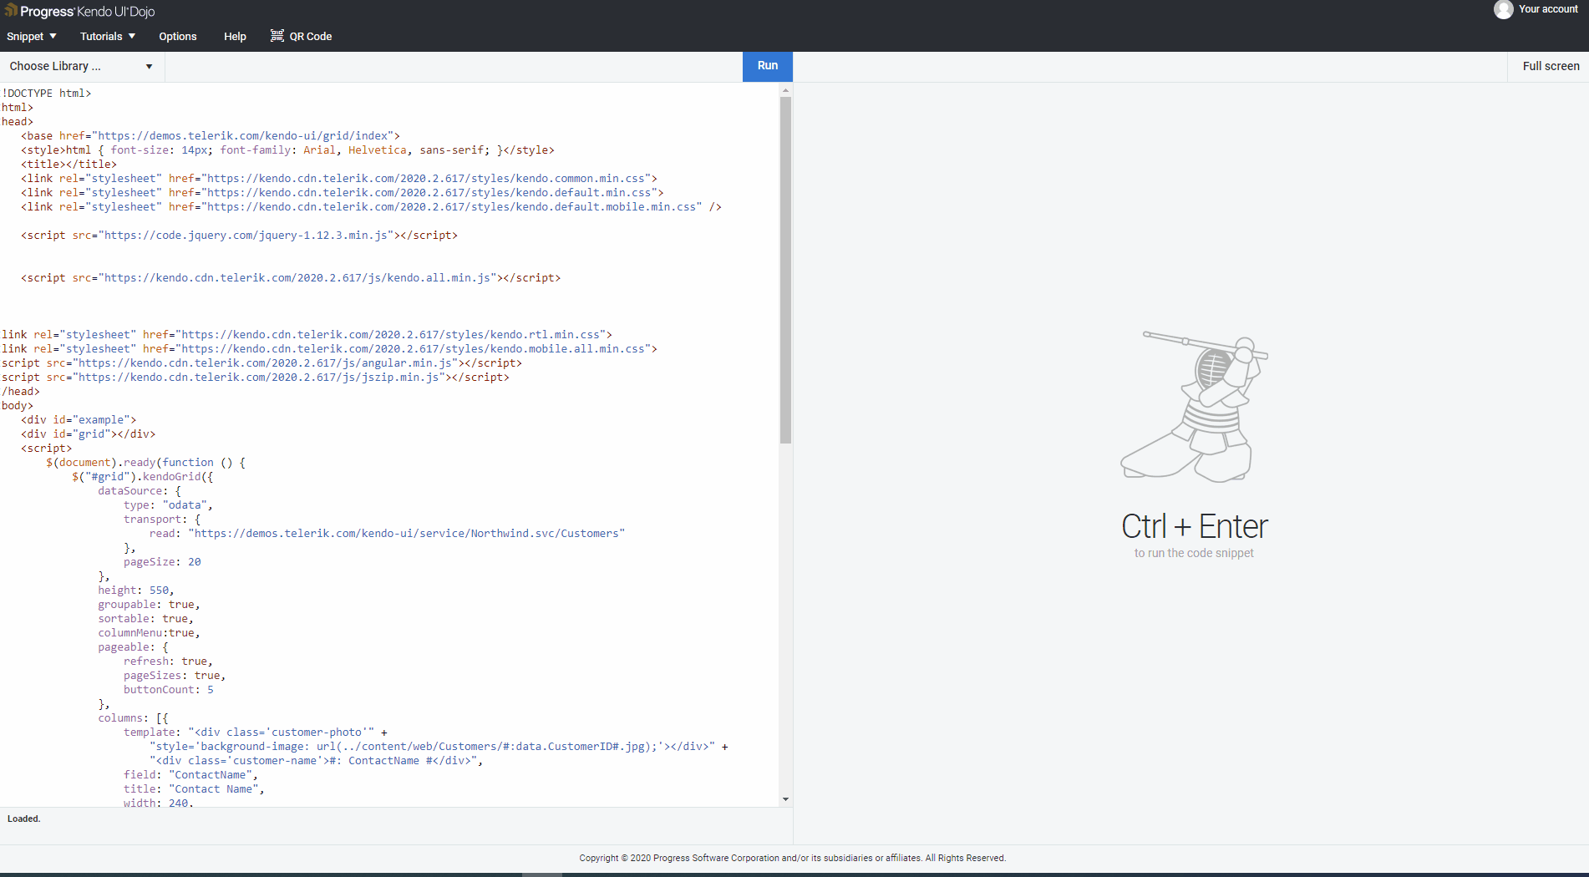The image size is (1589, 877).
Task: Click the jquery-1.12.3.min.js script line
Action: pos(239,236)
